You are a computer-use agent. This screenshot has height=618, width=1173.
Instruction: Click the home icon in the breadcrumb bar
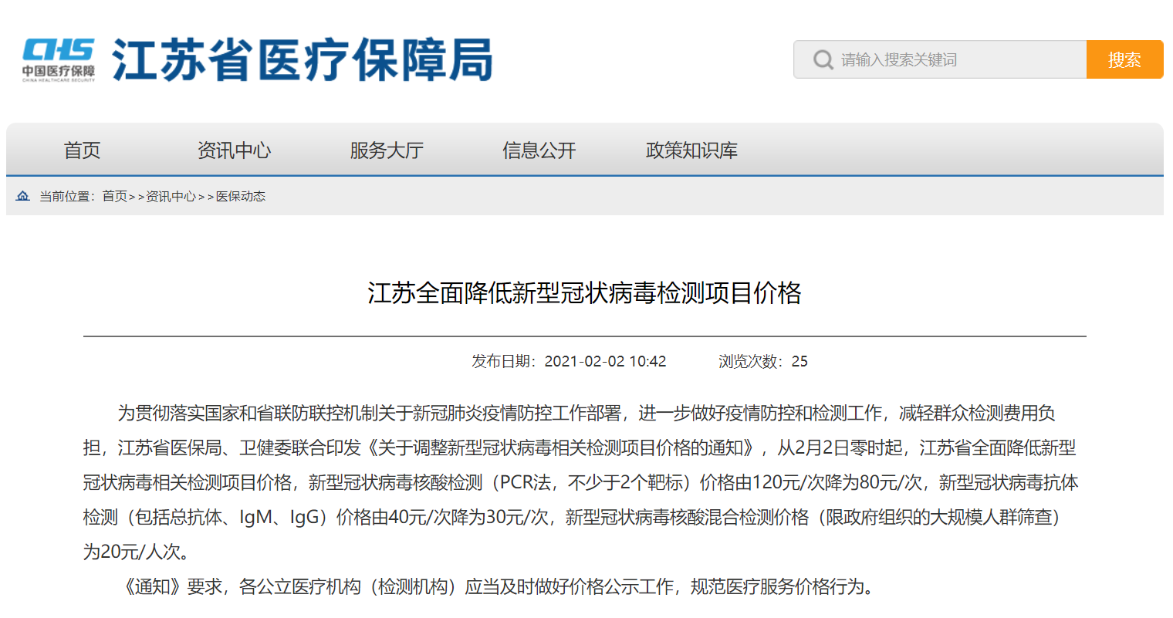pyautogui.click(x=23, y=196)
